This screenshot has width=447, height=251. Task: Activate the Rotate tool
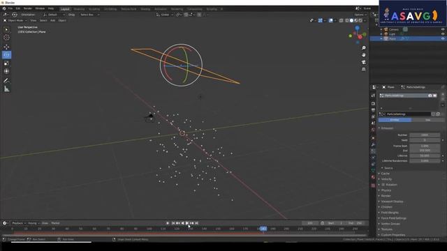click(x=6, y=54)
